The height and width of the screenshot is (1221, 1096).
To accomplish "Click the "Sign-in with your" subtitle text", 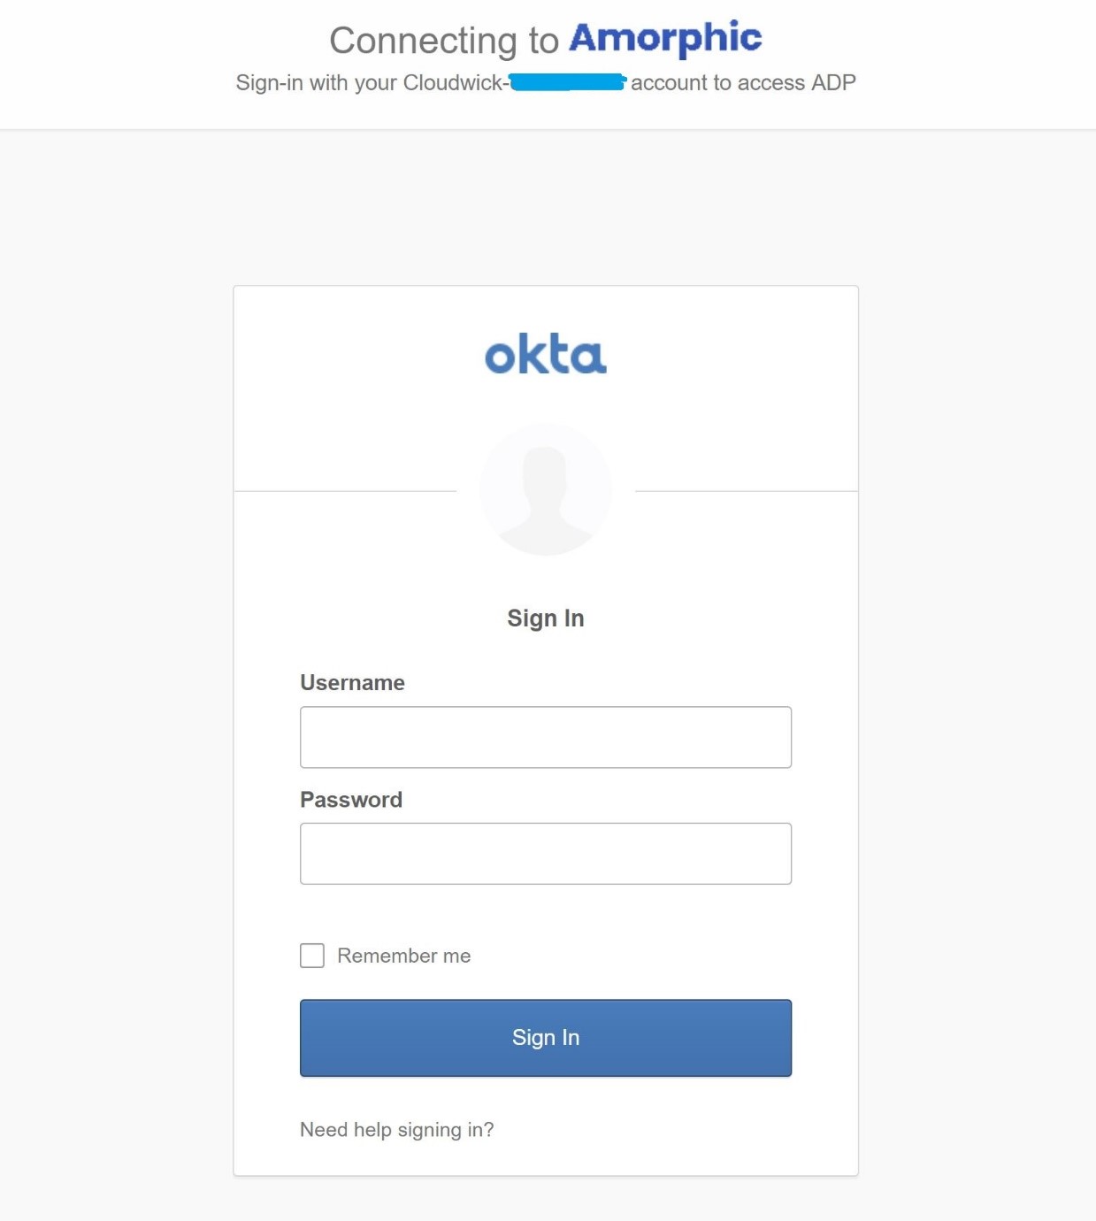I will pyautogui.click(x=316, y=83).
